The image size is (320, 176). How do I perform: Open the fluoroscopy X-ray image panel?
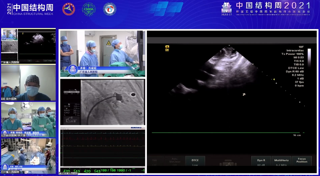pyautogui.click(x=102, y=102)
